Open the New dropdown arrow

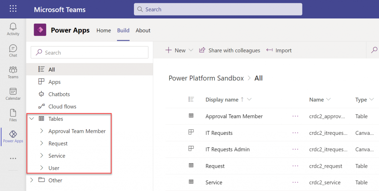tap(191, 50)
